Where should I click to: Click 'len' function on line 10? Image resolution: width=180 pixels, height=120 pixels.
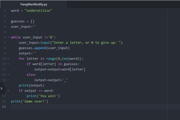[x=65, y=59]
